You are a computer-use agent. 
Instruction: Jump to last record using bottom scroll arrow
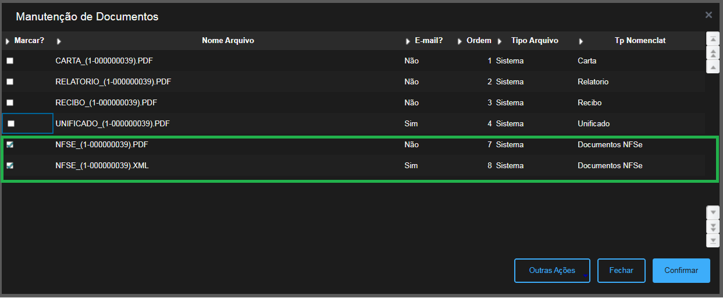[713, 240]
